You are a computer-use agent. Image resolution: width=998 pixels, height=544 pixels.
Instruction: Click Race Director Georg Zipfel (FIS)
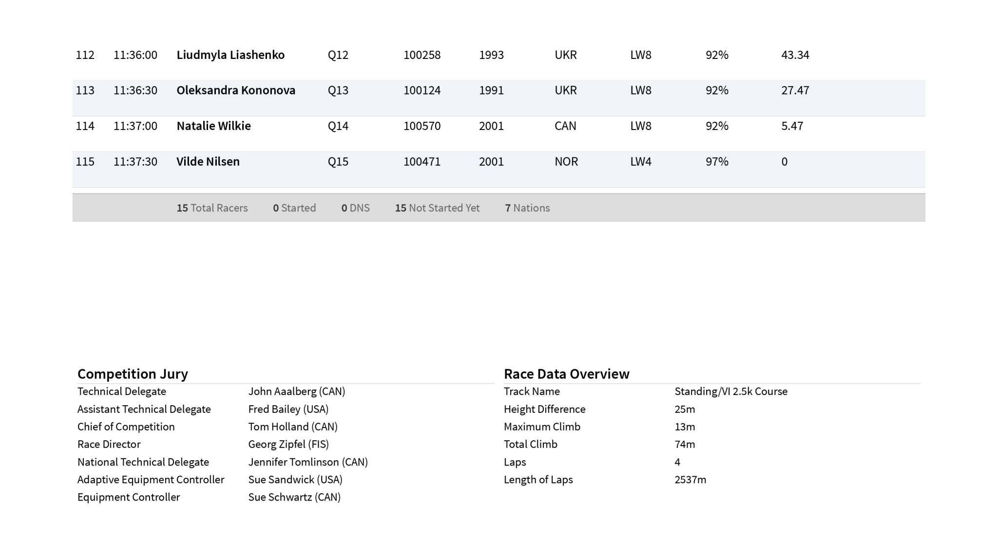coord(288,444)
